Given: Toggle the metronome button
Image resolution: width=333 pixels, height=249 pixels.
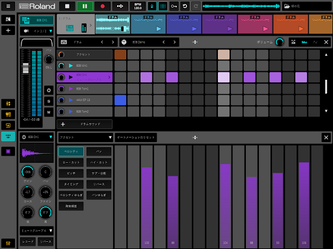Looking at the screenshot, I should 152,6.
